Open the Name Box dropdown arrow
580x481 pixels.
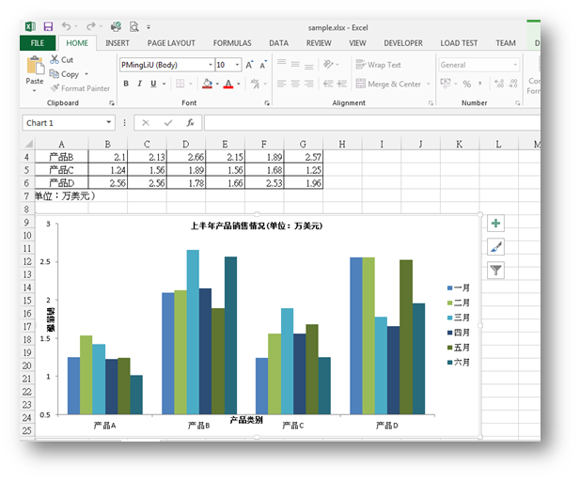tap(109, 123)
